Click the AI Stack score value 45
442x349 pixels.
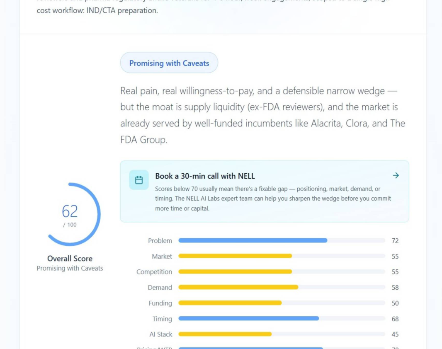click(395, 334)
